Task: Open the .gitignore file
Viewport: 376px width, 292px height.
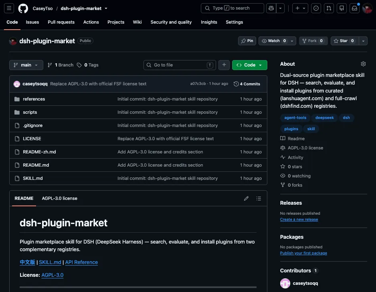Action: point(32,125)
